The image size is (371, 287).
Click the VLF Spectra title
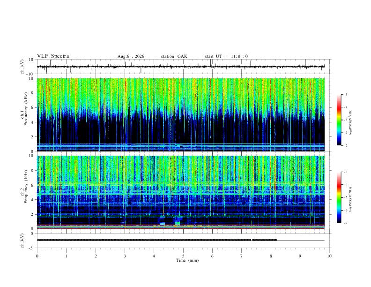pos(53,56)
